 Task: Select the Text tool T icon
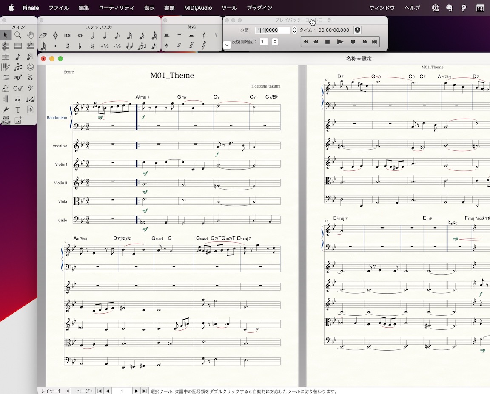click(x=18, y=110)
